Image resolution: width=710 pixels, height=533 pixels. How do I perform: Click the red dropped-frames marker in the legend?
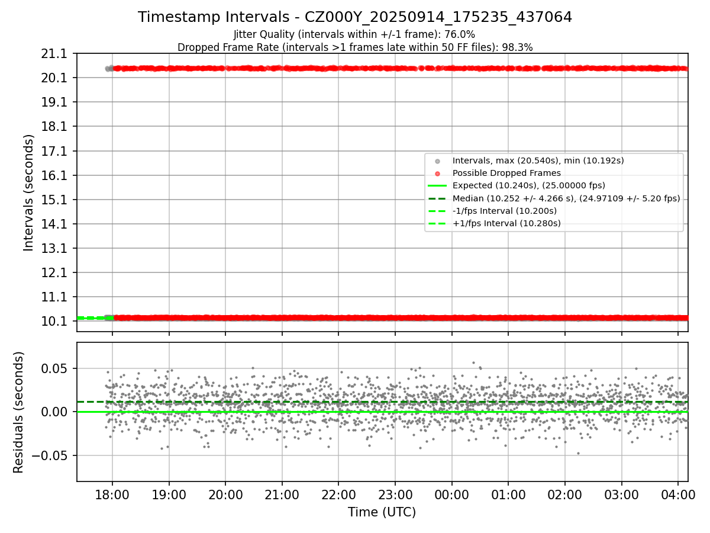point(437,174)
